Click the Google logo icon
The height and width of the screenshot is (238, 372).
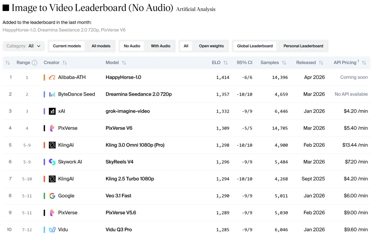(52, 196)
